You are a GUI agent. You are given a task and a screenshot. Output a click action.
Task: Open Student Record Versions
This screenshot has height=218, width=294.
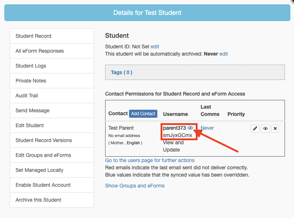pyautogui.click(x=44, y=140)
